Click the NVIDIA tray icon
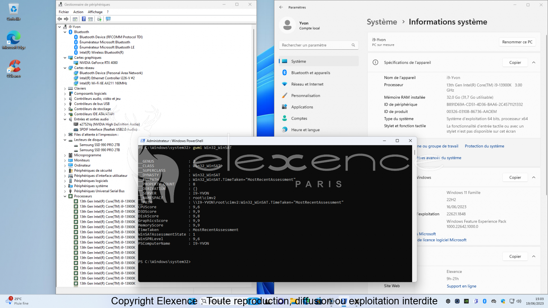Viewport: 548px width, 308px height. point(466,301)
